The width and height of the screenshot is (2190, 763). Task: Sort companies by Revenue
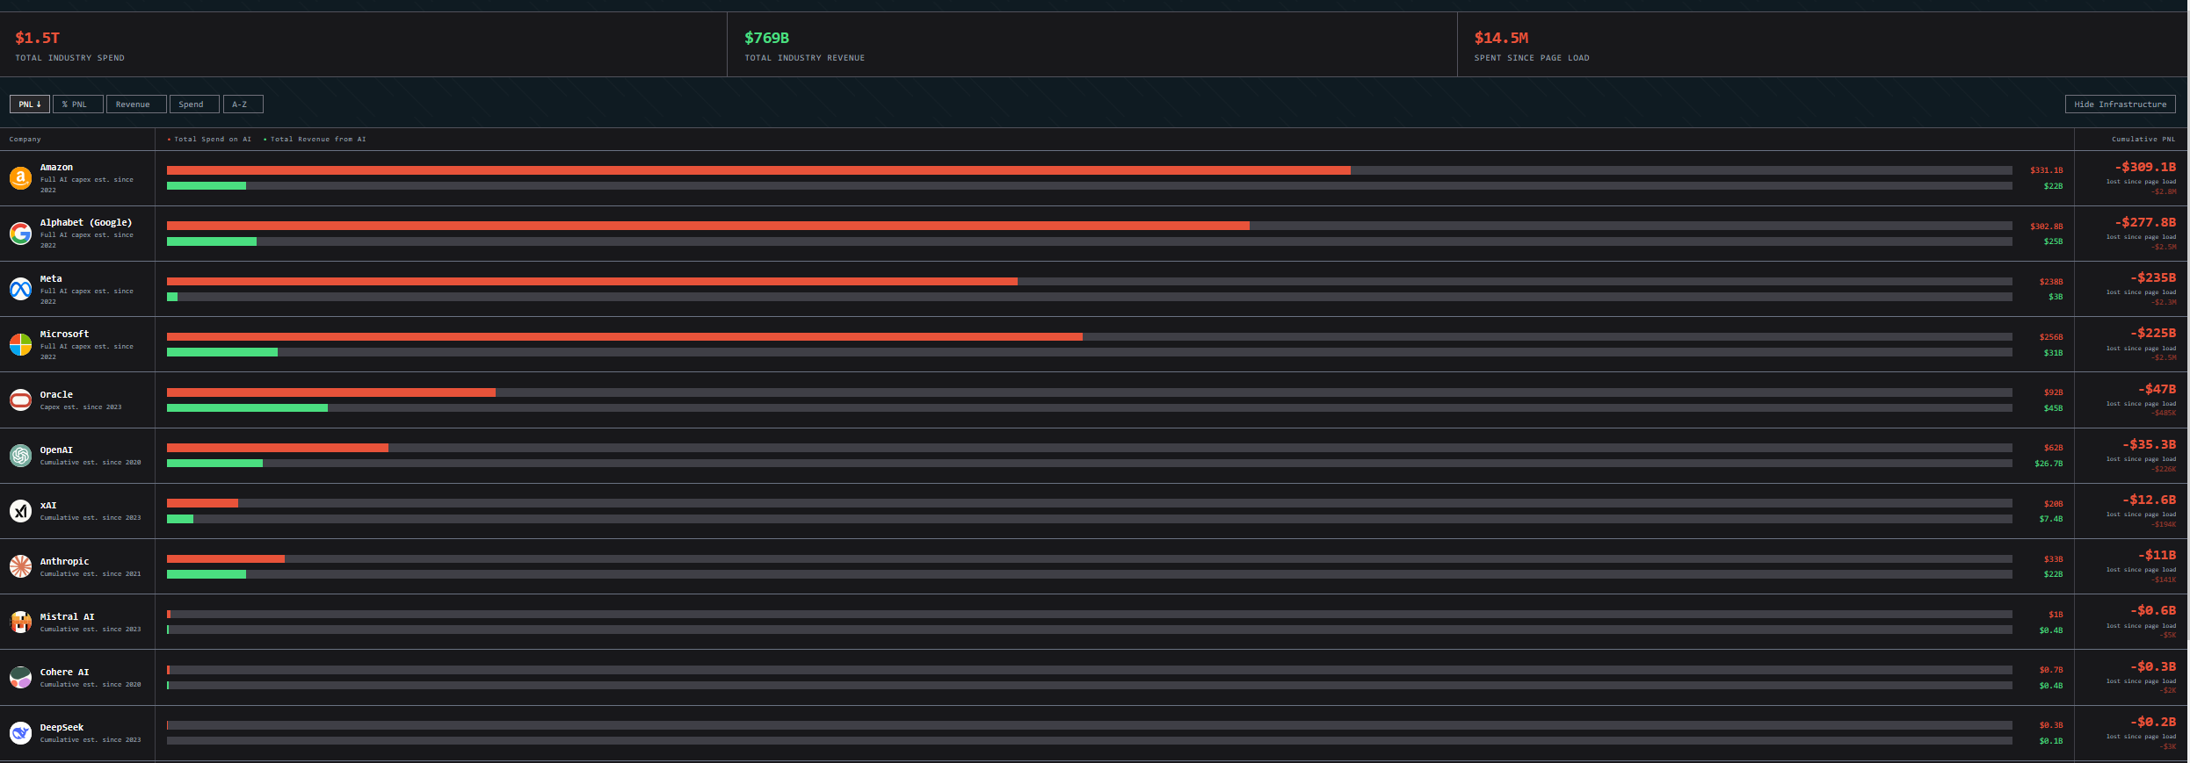click(136, 104)
